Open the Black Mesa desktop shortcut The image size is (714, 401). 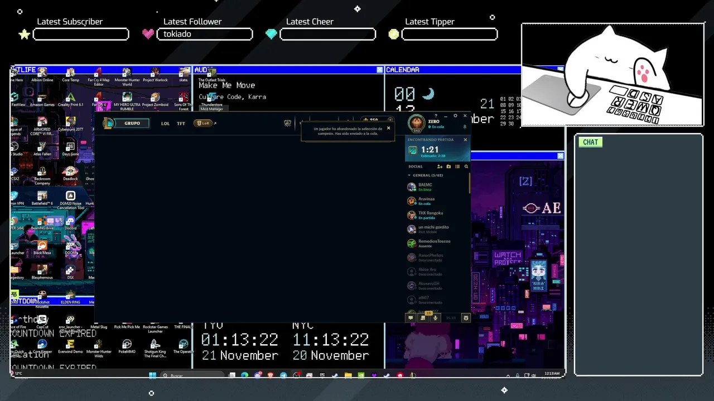pyautogui.click(x=42, y=246)
